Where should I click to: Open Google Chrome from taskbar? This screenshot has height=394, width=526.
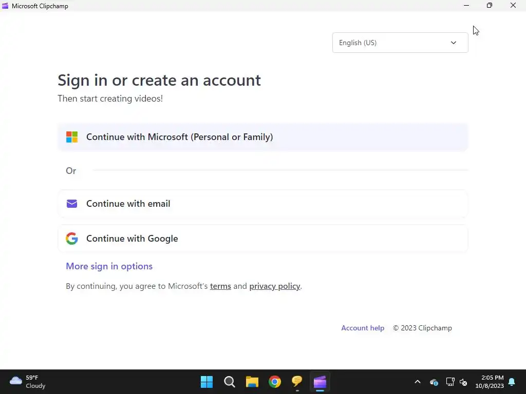[x=275, y=382]
